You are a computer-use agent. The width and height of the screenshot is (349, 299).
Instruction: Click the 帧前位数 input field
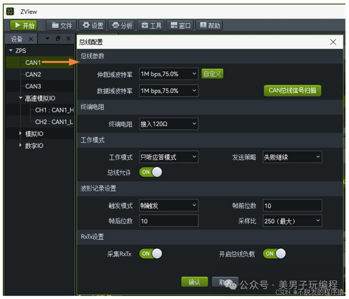292,205
